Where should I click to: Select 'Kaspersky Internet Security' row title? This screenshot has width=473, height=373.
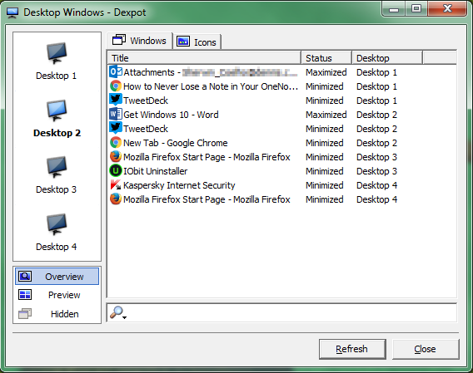tap(179, 185)
